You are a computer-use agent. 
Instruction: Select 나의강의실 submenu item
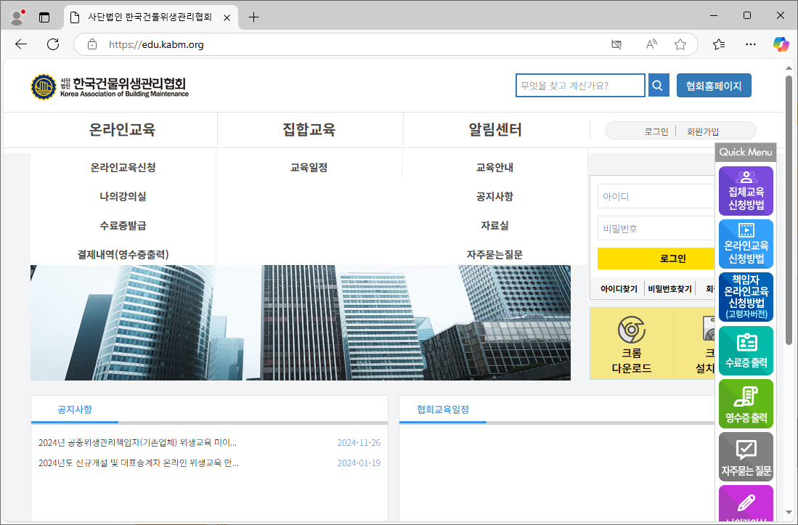[x=123, y=196]
